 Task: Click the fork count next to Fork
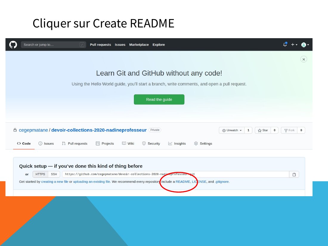[x=301, y=130]
